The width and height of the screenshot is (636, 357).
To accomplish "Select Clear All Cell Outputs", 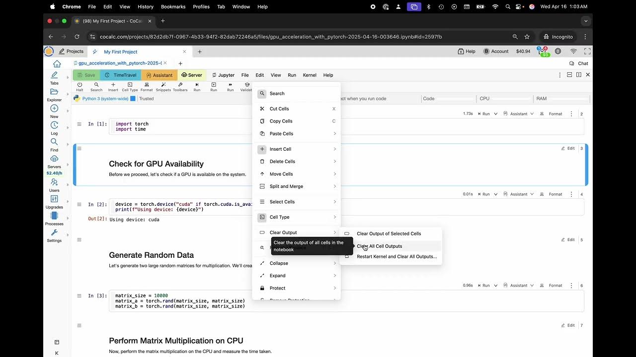I will [380, 246].
